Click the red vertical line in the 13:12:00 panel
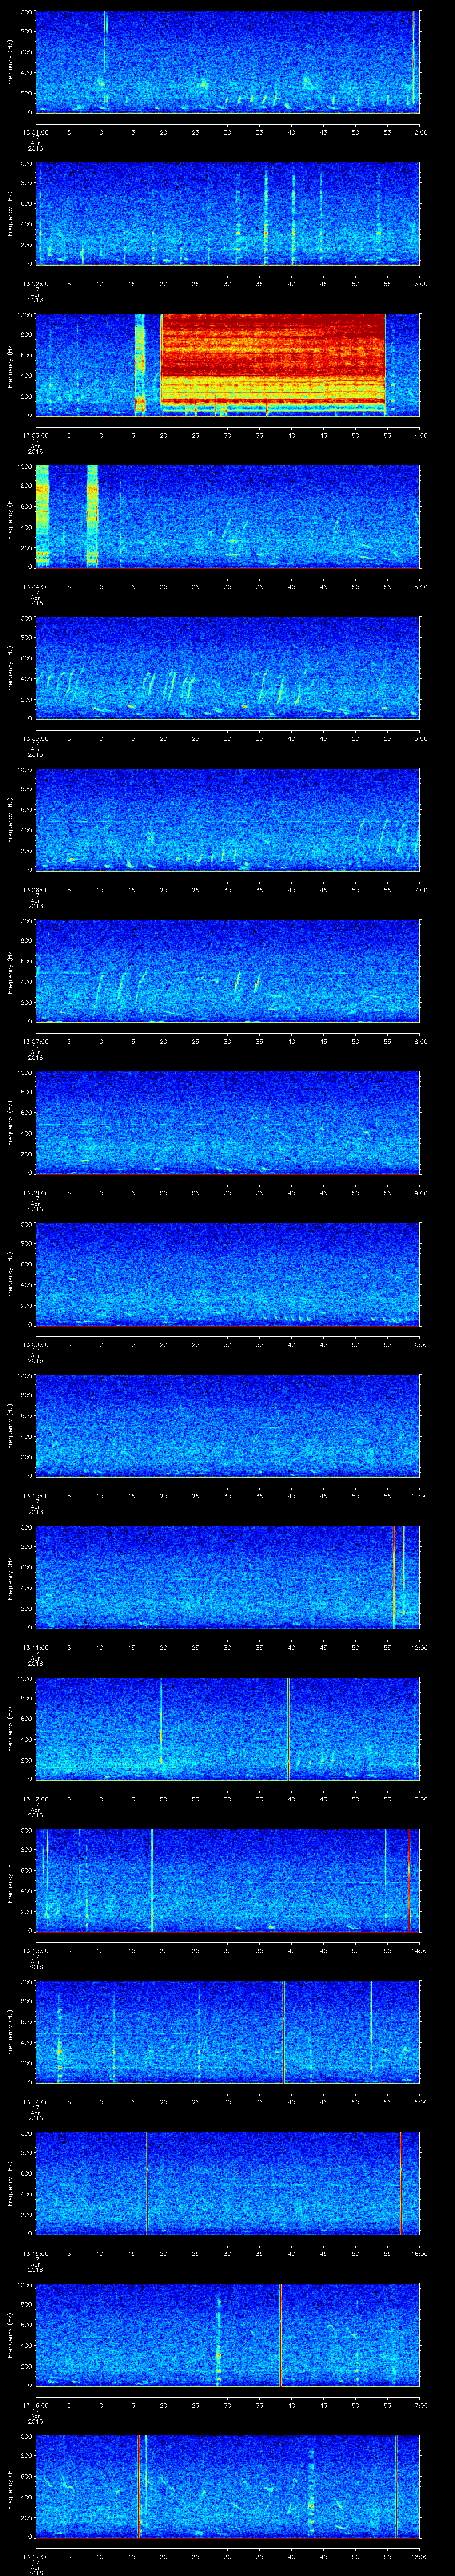455x2576 pixels. pyautogui.click(x=289, y=1729)
